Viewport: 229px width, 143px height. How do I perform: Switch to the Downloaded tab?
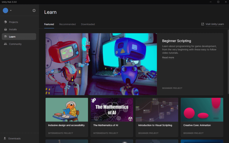(x=88, y=24)
